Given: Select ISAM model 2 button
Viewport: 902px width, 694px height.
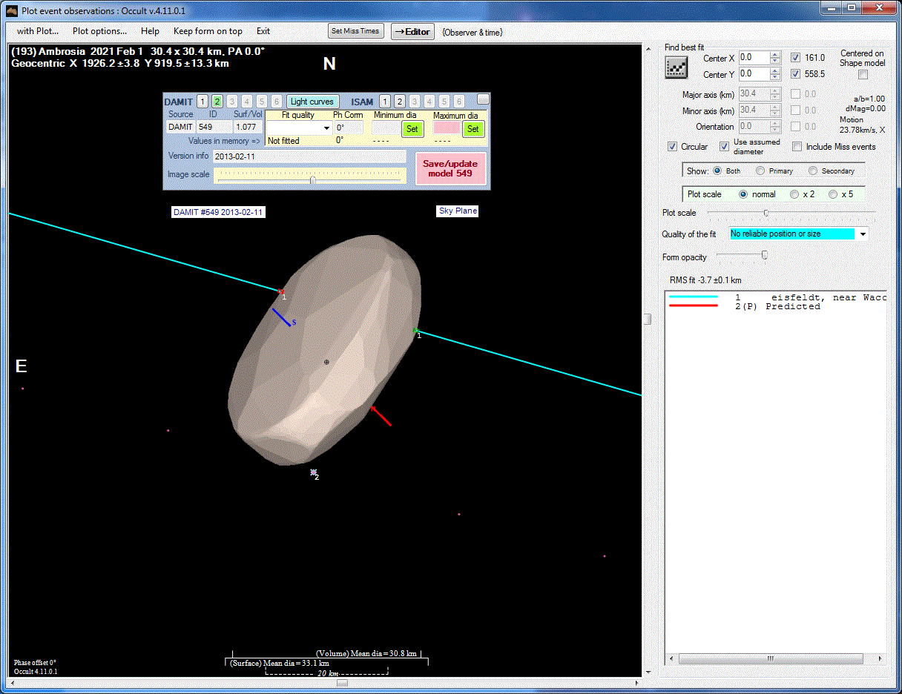Looking at the screenshot, I should click(x=400, y=102).
